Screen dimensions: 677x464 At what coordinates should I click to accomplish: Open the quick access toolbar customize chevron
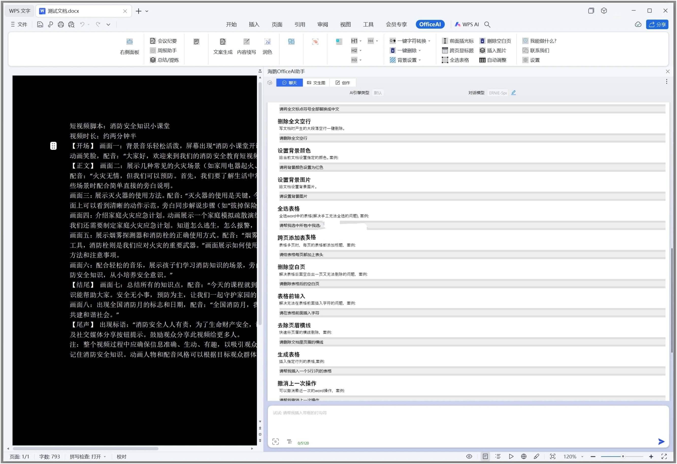click(x=108, y=24)
